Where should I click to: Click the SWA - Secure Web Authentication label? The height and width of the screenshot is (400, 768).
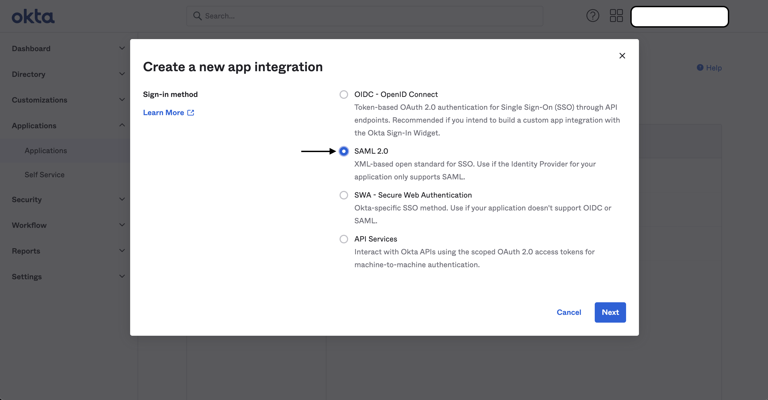coord(413,195)
